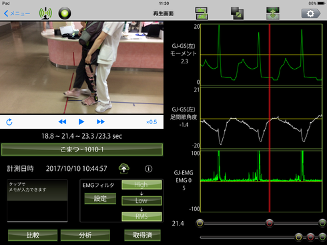Viewport: 327px width, 245px height.
Task: Open the graph layout swap icon
Action: tap(202, 13)
